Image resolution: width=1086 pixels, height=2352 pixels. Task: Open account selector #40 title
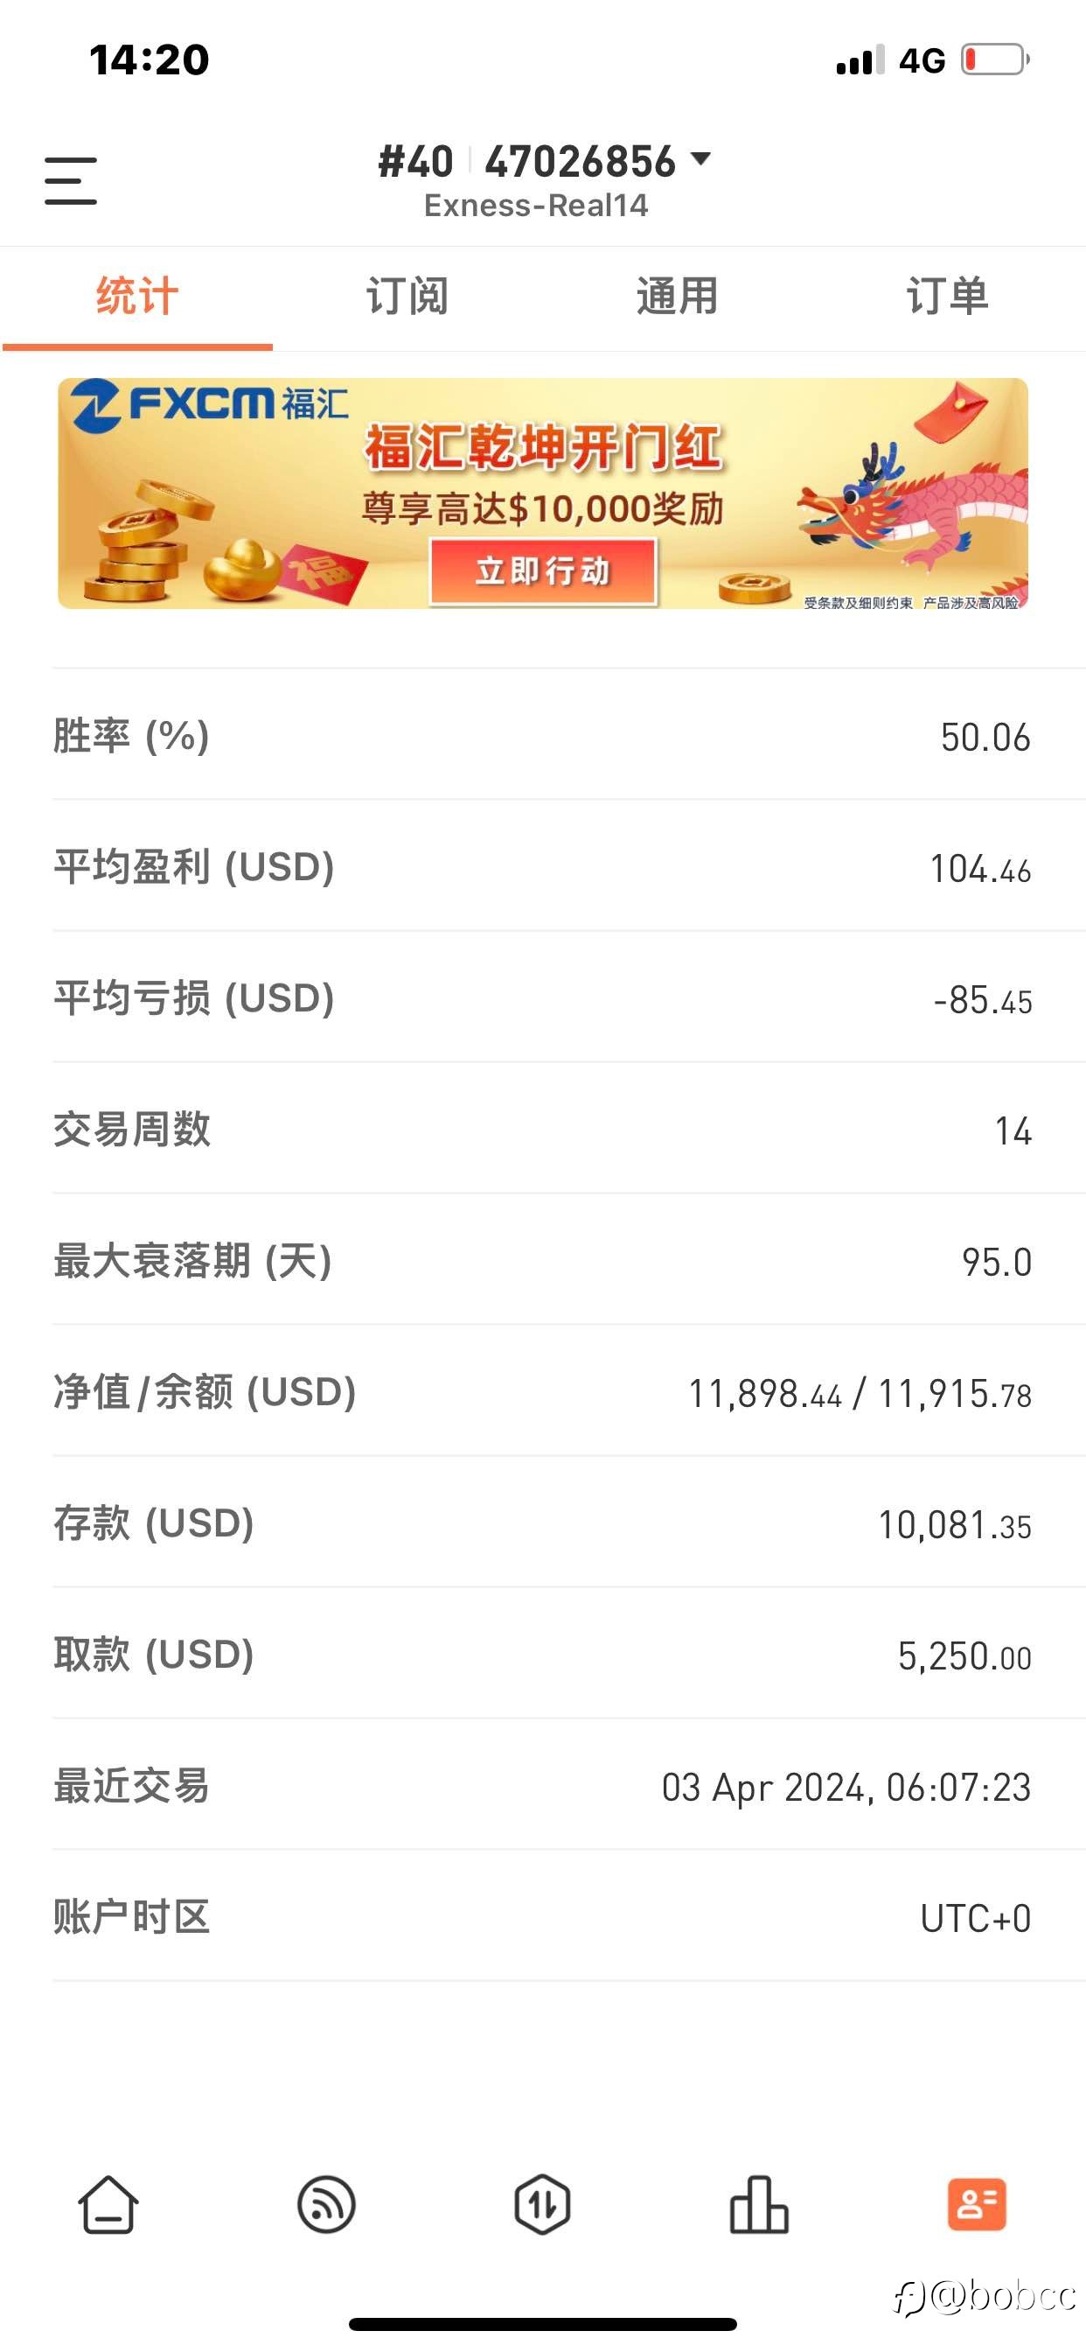click(x=415, y=162)
